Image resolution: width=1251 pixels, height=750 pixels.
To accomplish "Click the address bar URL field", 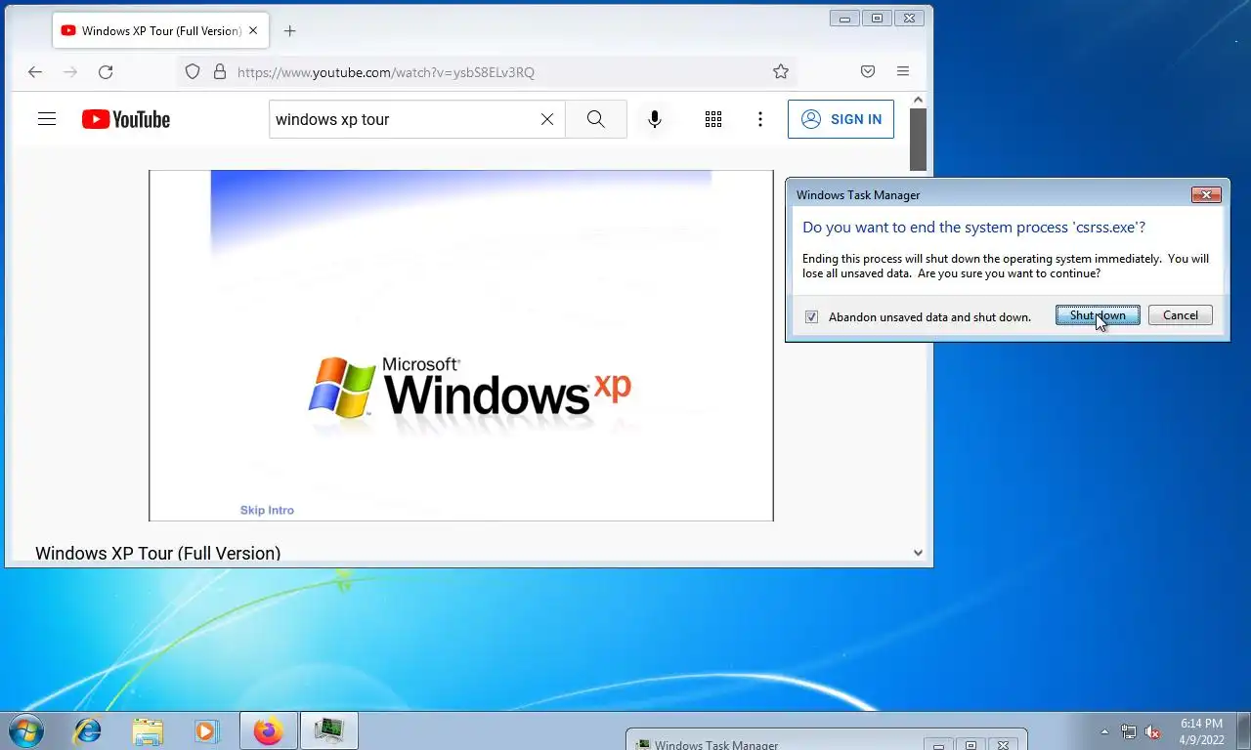I will click(x=489, y=71).
